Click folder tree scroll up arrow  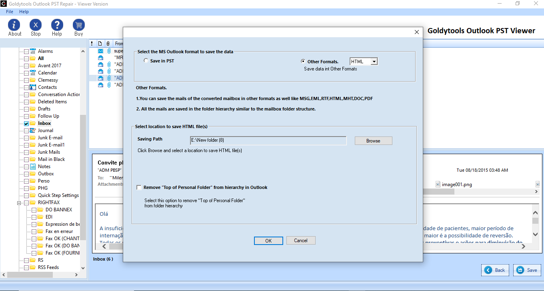(x=83, y=51)
